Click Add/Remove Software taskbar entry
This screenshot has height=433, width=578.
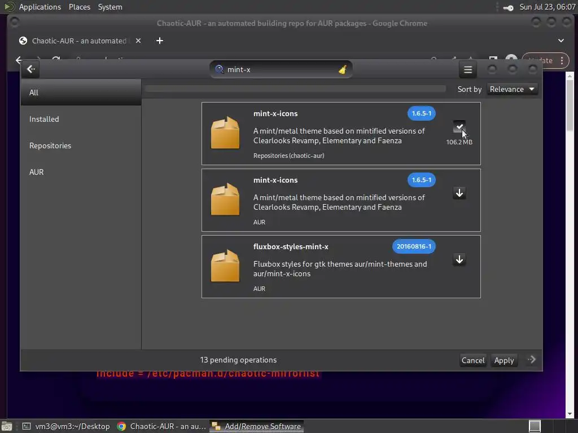pyautogui.click(x=257, y=426)
